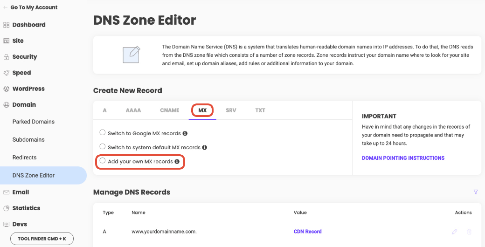Viewport: 485px width, 247px height.
Task: Switch to the SRV record tab
Action: (x=231, y=110)
